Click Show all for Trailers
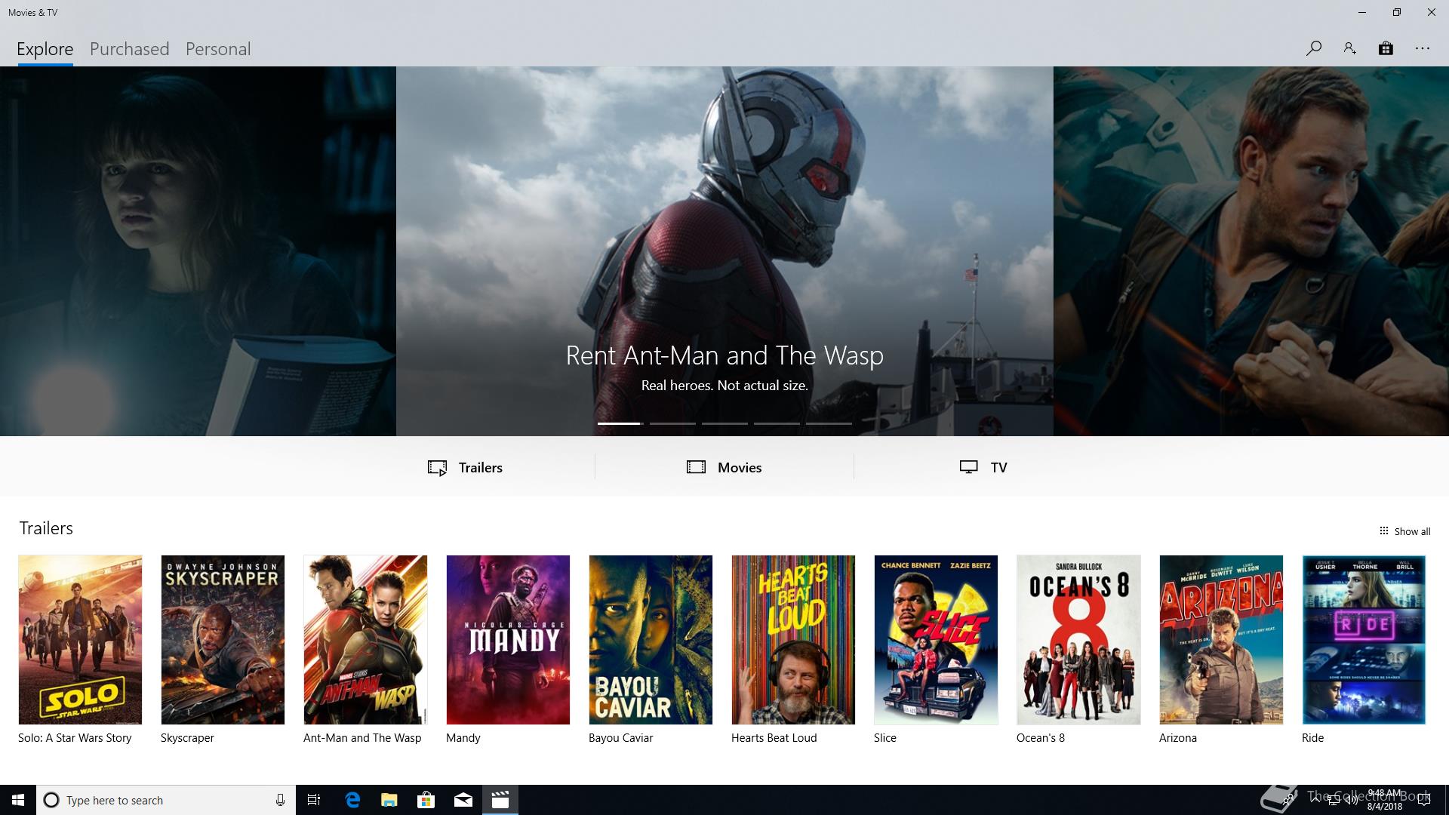The height and width of the screenshot is (815, 1449). pyautogui.click(x=1404, y=531)
